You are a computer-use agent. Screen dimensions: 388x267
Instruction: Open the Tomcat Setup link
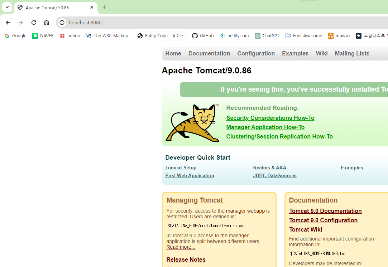(x=181, y=168)
